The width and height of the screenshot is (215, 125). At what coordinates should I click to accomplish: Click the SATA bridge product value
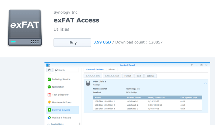pos(131,92)
